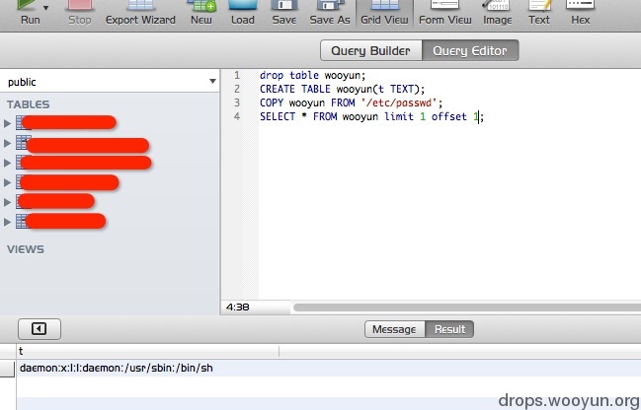The image size is (641, 410).
Task: Open the Run button dropdown arrow
Action: (45, 8)
